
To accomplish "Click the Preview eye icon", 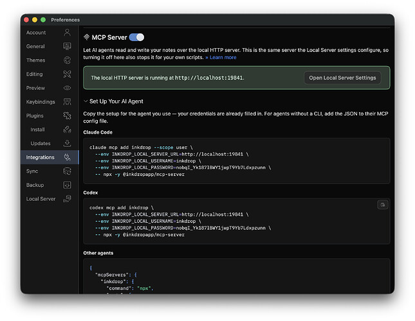I will click(67, 88).
